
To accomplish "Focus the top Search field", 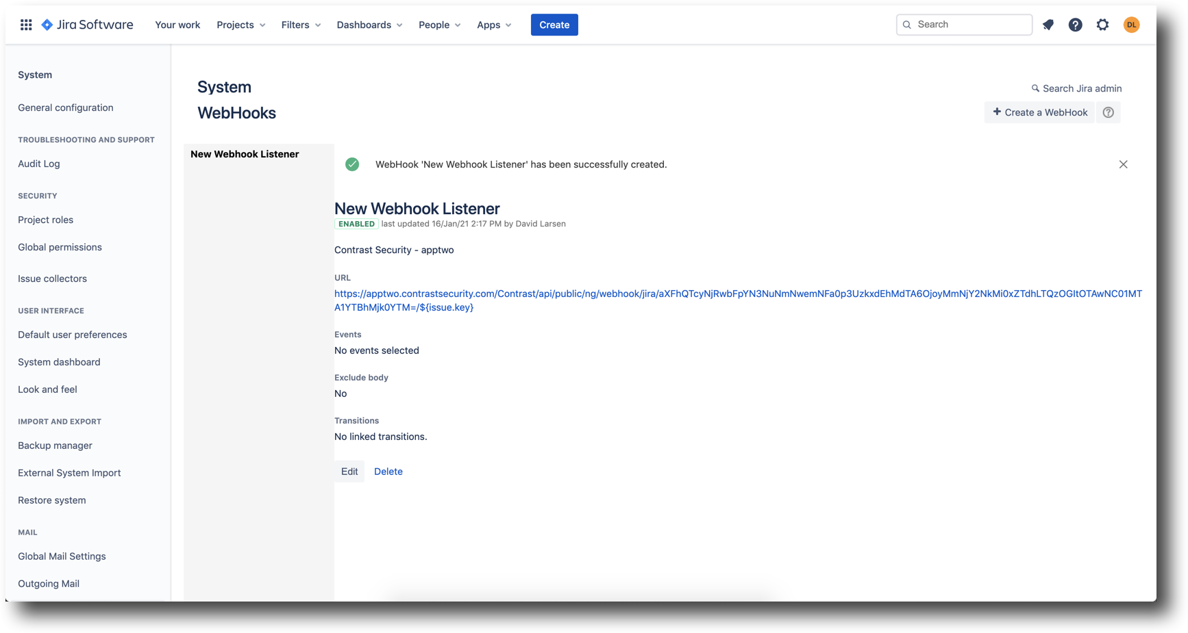I will point(964,25).
